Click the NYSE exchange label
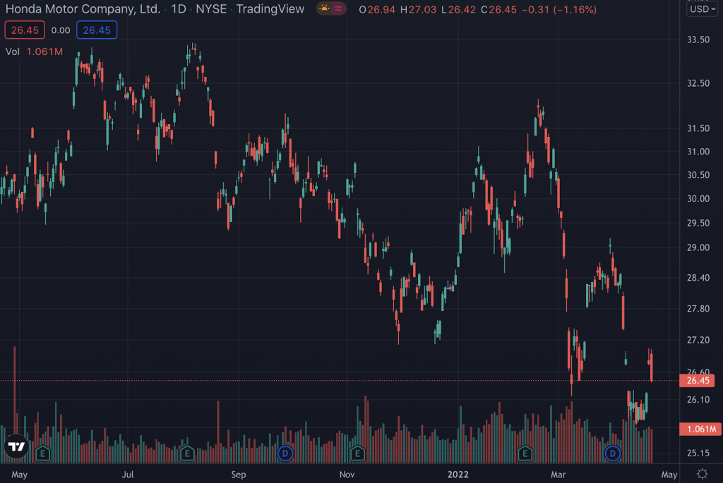 coord(211,8)
